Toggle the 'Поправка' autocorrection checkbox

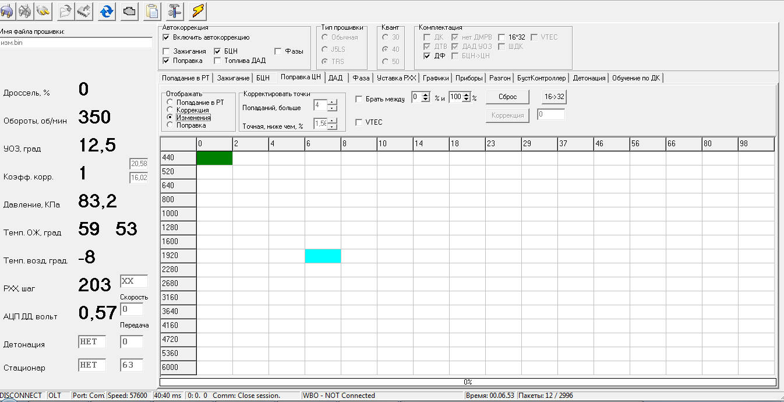(x=167, y=61)
